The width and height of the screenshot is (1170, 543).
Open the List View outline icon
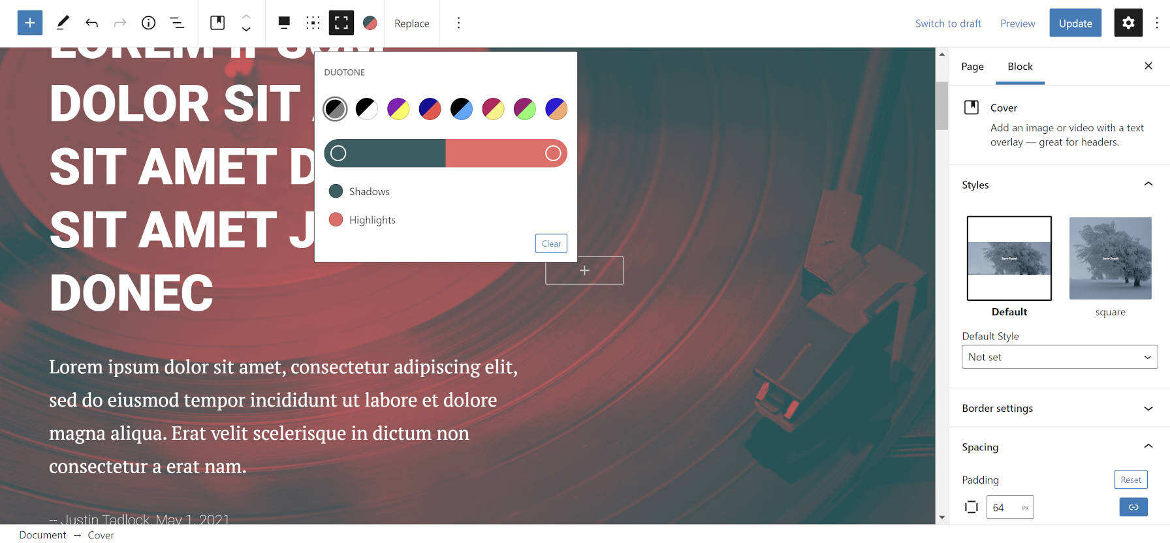point(177,23)
